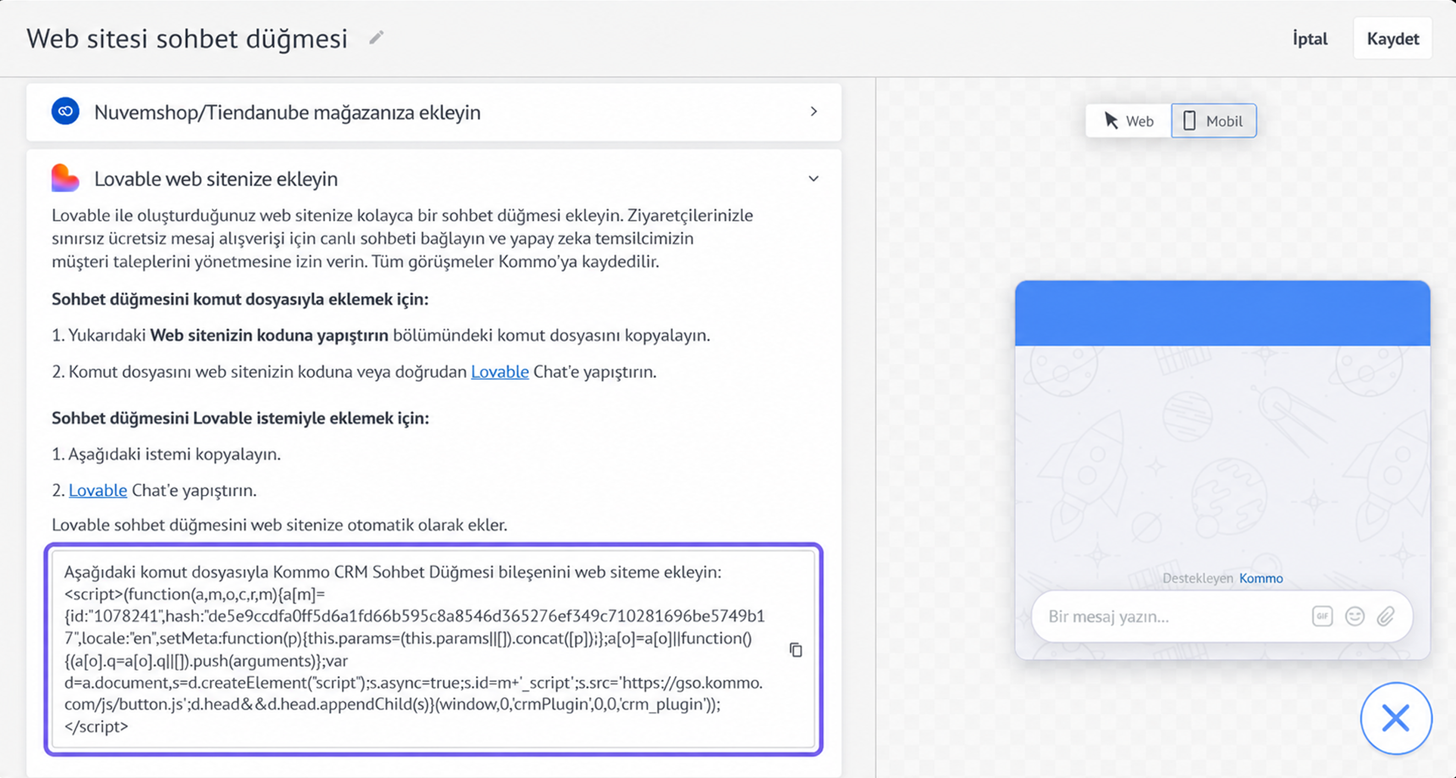1456x778 pixels.
Task: Click the İptal button
Action: coord(1310,38)
